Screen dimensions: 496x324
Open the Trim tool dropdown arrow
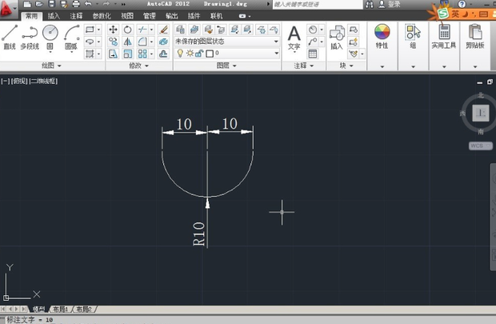[x=151, y=30]
